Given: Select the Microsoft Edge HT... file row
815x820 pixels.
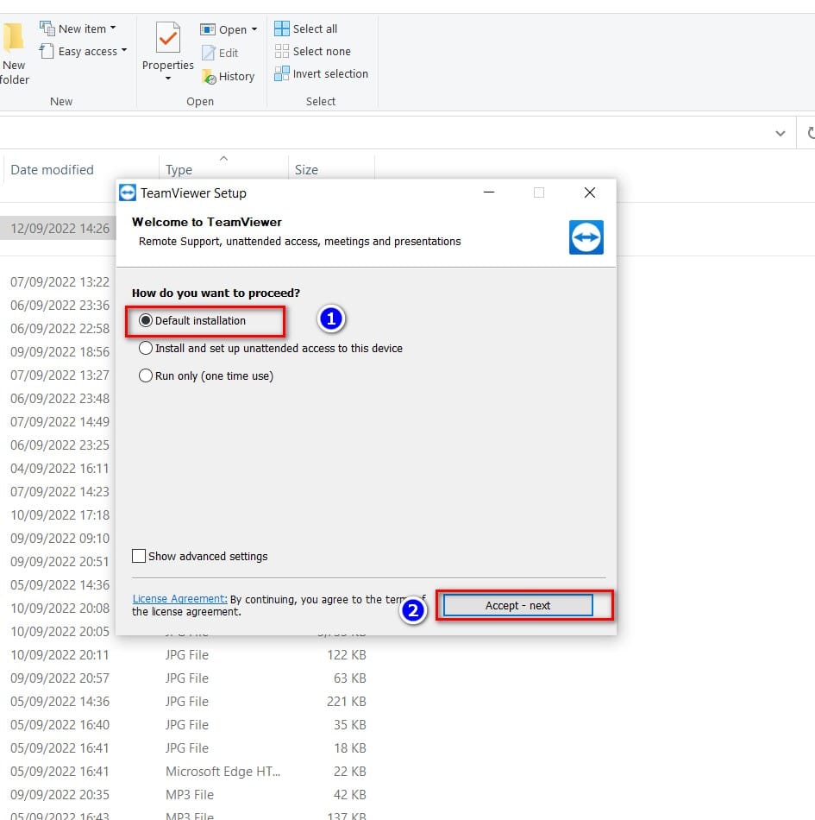Looking at the screenshot, I should [x=188, y=772].
